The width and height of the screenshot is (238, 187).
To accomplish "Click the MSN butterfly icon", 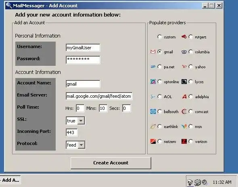I will coord(184,126).
